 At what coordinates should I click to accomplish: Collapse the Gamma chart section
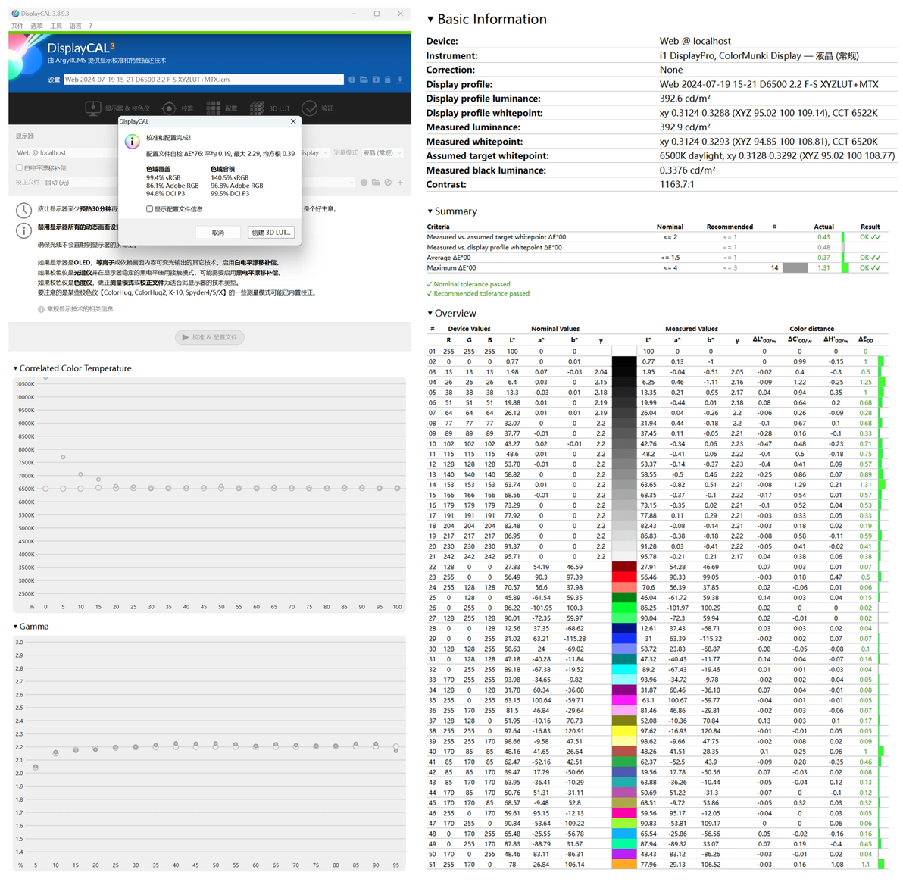click(16, 626)
